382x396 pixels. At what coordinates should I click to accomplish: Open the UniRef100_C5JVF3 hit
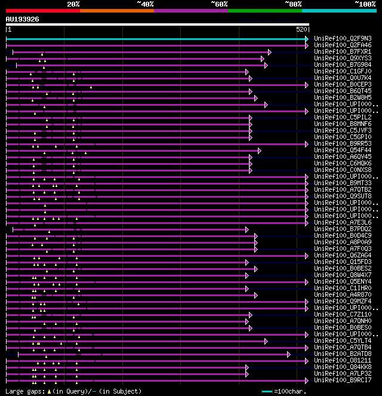click(x=343, y=130)
